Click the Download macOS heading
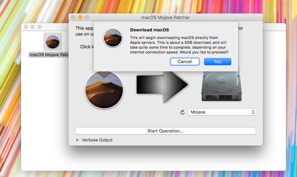297x177 pixels. tap(149, 30)
